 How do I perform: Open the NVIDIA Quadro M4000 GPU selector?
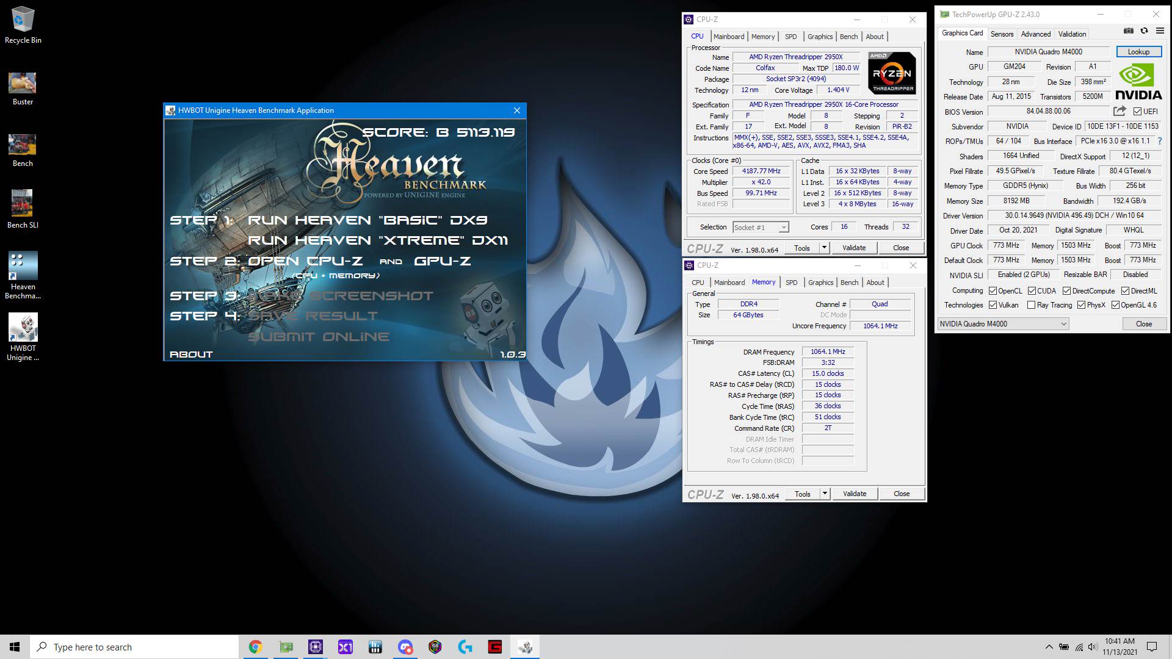point(1003,324)
